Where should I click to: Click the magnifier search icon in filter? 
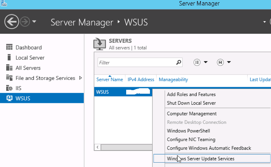[x=178, y=62]
